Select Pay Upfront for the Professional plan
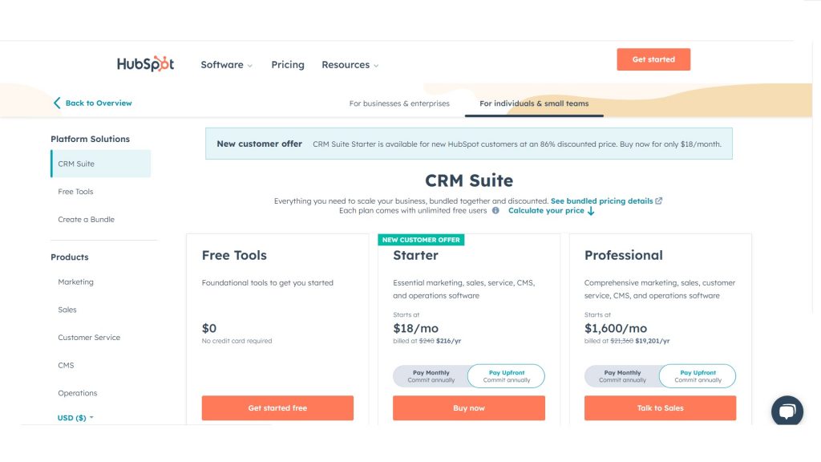This screenshot has height=462, width=821. click(x=698, y=376)
